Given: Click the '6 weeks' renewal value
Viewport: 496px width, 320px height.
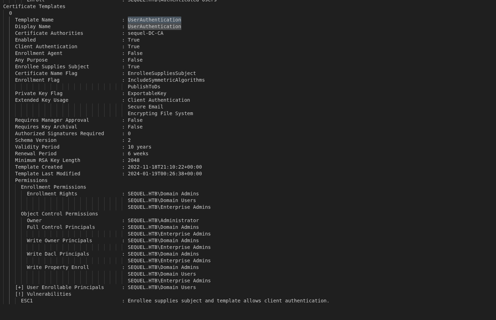Looking at the screenshot, I should [138, 153].
